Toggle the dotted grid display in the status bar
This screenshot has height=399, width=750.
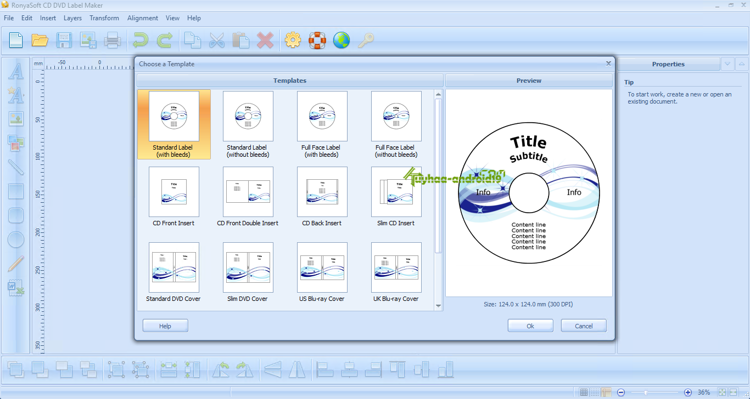pos(595,392)
